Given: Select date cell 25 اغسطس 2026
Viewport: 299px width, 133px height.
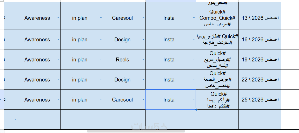Looking at the screenshot, I should (260, 100).
